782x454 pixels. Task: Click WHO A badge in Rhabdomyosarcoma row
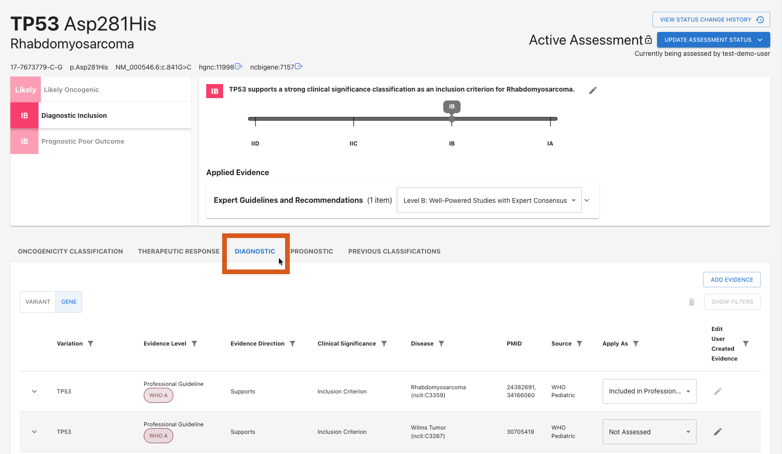158,395
